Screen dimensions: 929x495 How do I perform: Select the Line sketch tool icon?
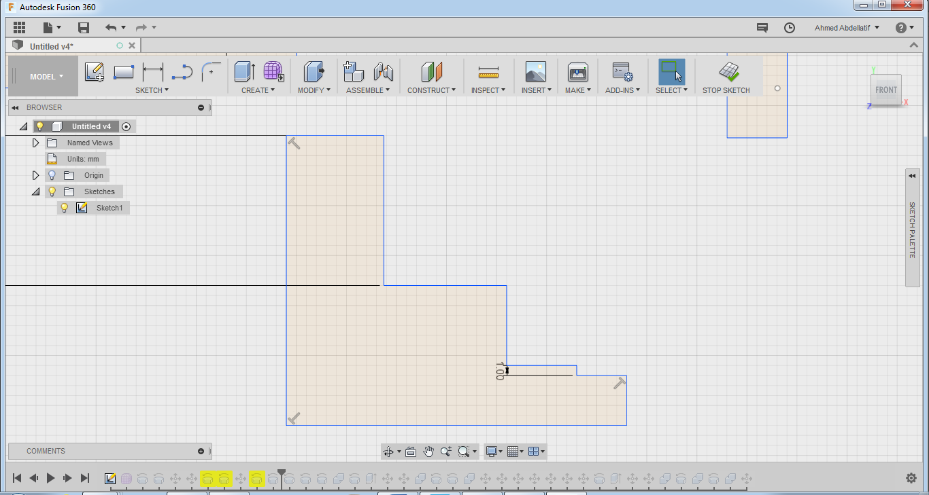(182, 72)
